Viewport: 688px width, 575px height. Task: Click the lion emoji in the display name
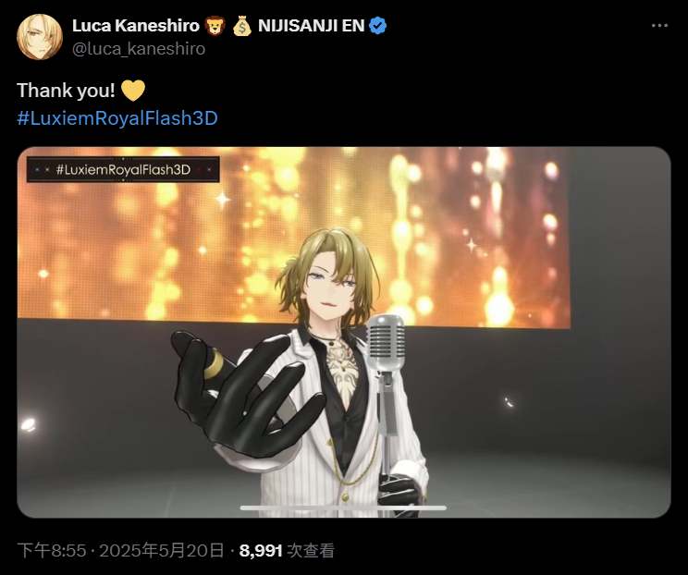pyautogui.click(x=215, y=26)
